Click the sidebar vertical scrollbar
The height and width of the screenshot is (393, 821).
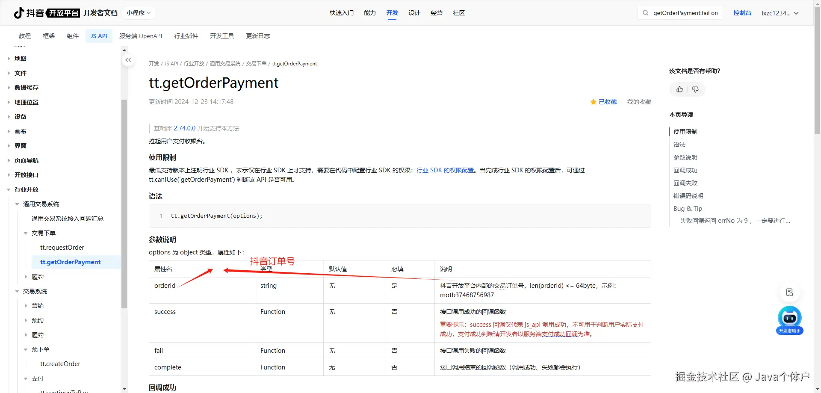pos(124,204)
